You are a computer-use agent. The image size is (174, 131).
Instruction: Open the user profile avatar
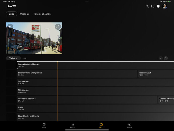coord(165,6)
